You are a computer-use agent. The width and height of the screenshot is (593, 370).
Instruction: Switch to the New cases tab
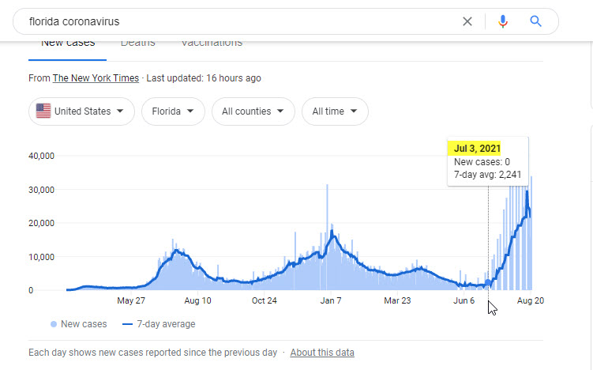point(68,43)
